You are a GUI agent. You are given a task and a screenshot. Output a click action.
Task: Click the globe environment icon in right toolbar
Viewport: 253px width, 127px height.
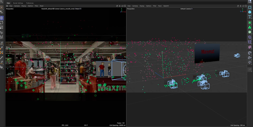tap(250, 53)
